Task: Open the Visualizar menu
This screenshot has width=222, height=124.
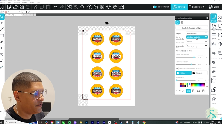Action: pos(17,3)
